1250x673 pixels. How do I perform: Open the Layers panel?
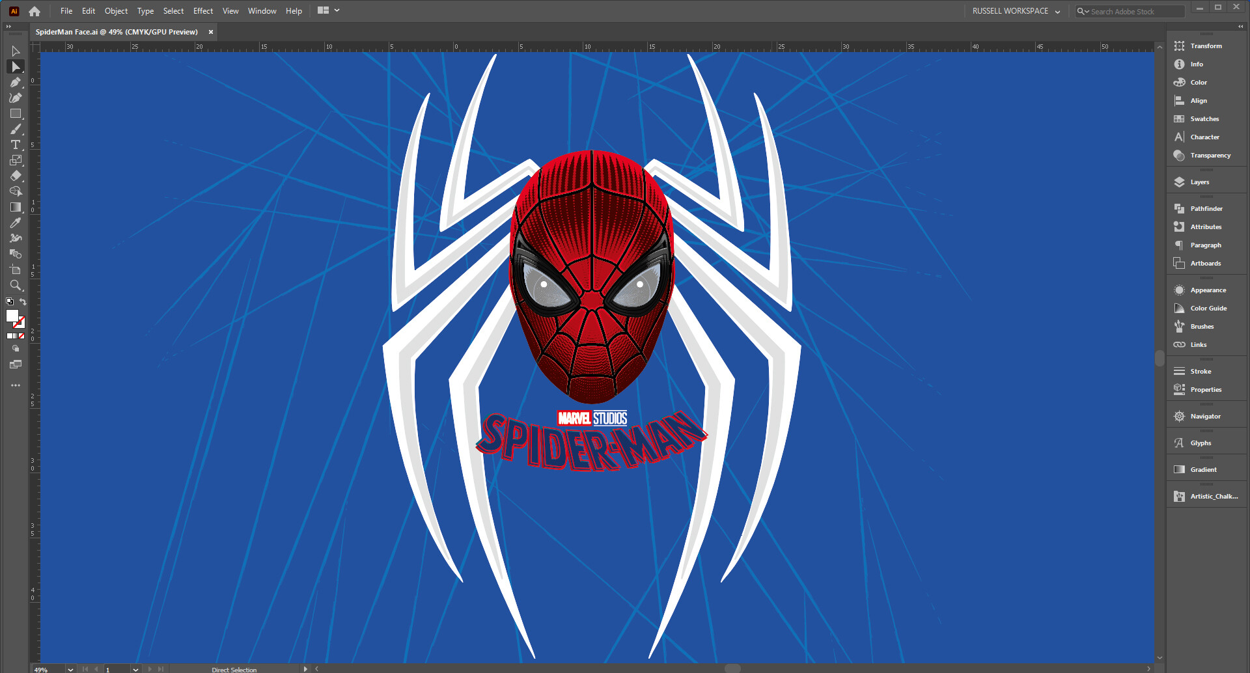[x=1199, y=182]
